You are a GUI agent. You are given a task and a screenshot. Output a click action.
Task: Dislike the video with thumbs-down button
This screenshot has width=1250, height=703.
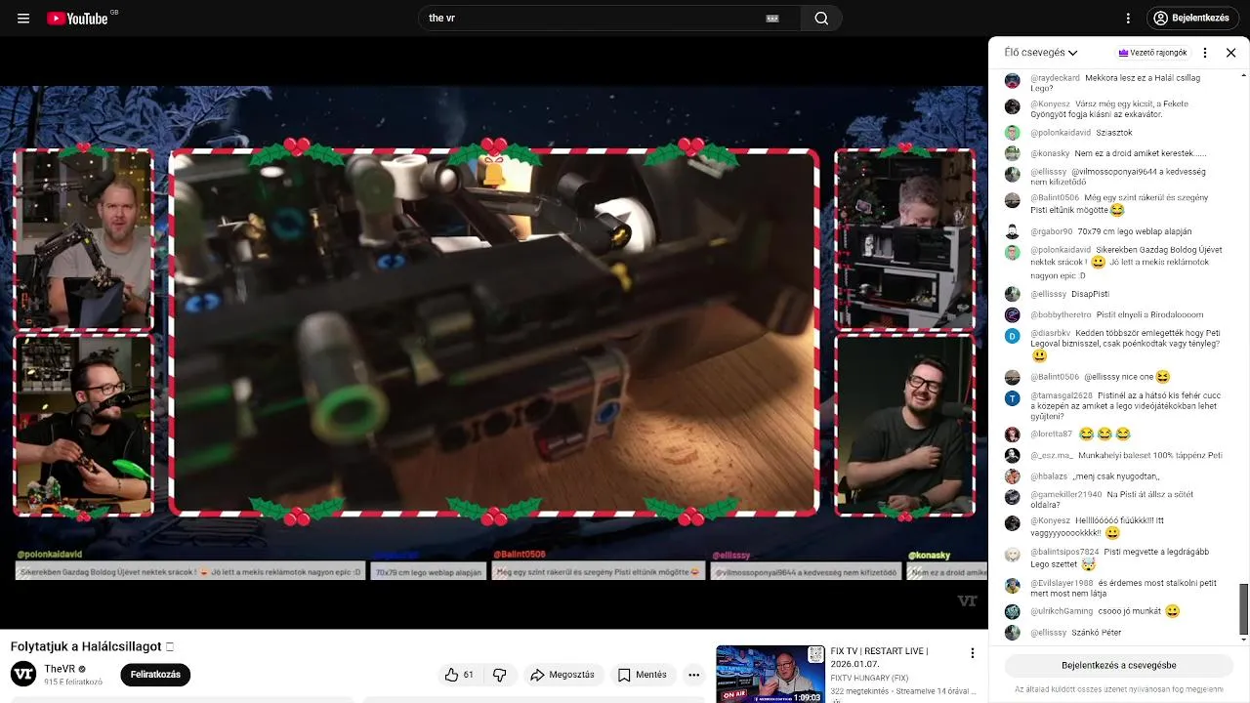pyautogui.click(x=499, y=675)
